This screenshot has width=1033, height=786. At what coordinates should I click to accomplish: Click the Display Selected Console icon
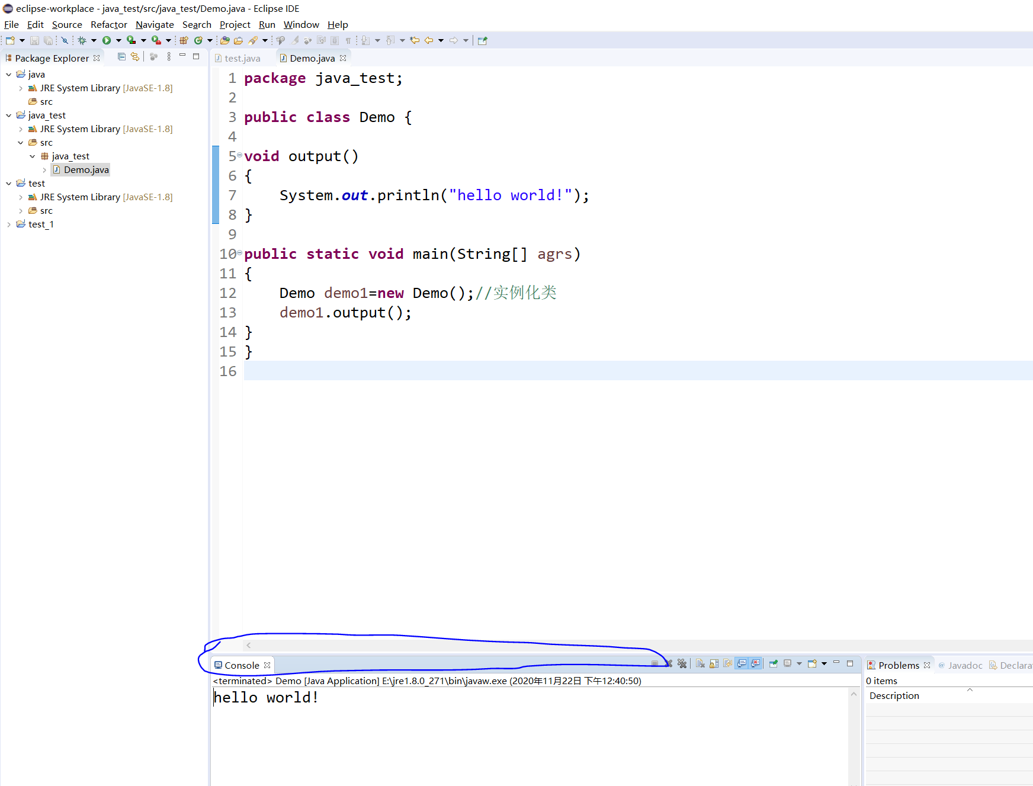[788, 663]
